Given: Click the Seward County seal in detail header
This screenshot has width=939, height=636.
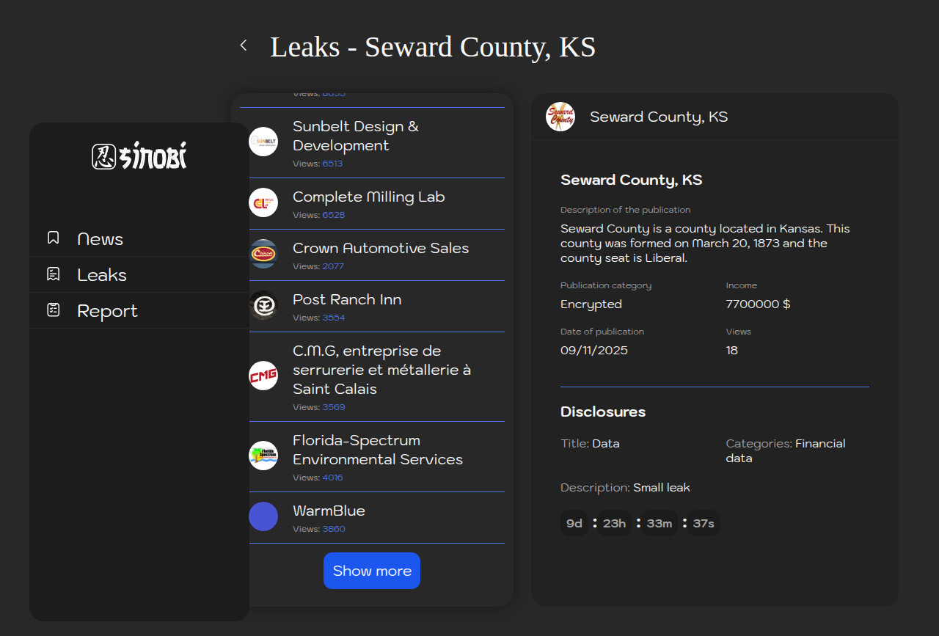Looking at the screenshot, I should click(560, 117).
